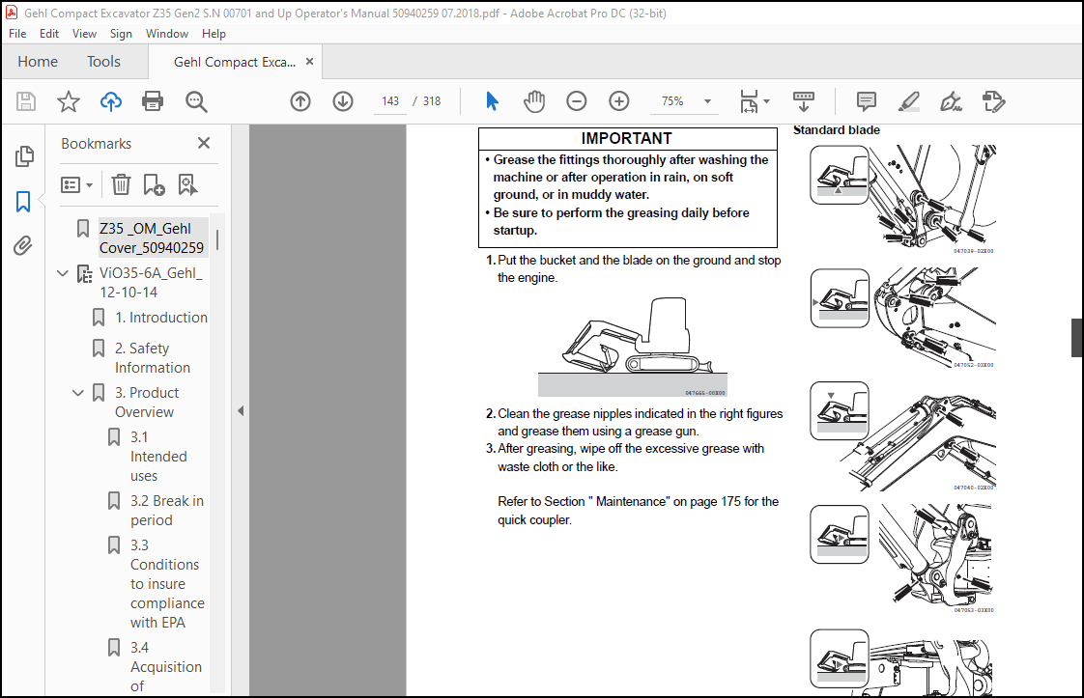Open 3.3 Conditions to insure compliance bookmark
The image size is (1084, 698).
pyautogui.click(x=167, y=584)
